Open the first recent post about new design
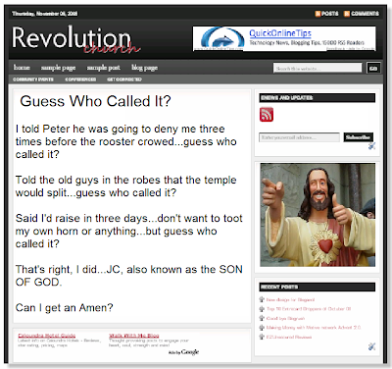The width and height of the screenshot is (392, 369). 290,299
